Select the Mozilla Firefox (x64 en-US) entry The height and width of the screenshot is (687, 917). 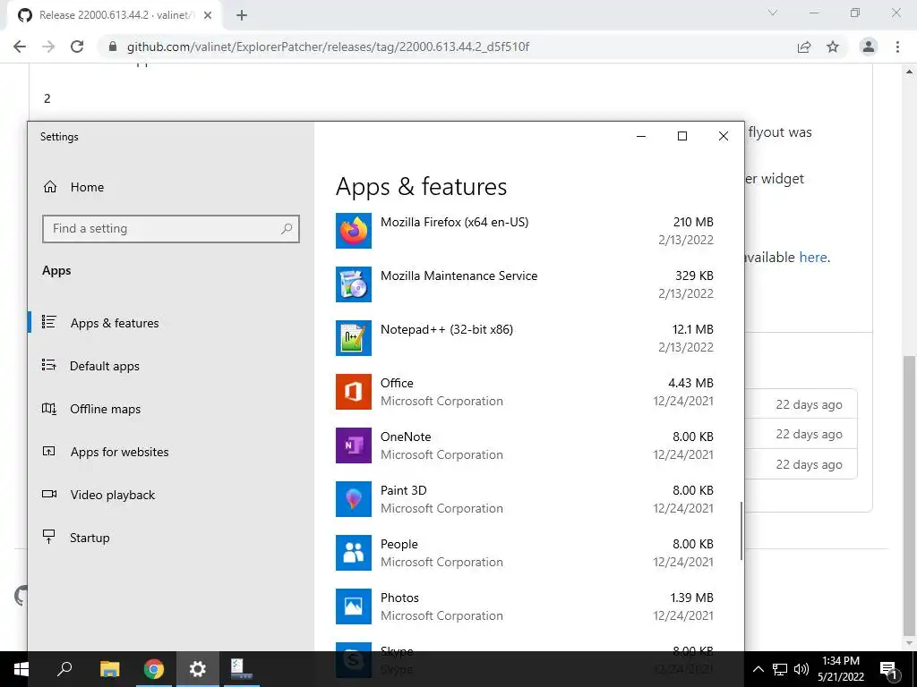(525, 231)
